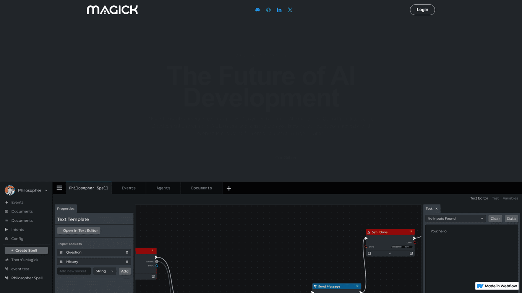Expand the Philosopher agent dropdown
The image size is (522, 293).
pos(46,190)
